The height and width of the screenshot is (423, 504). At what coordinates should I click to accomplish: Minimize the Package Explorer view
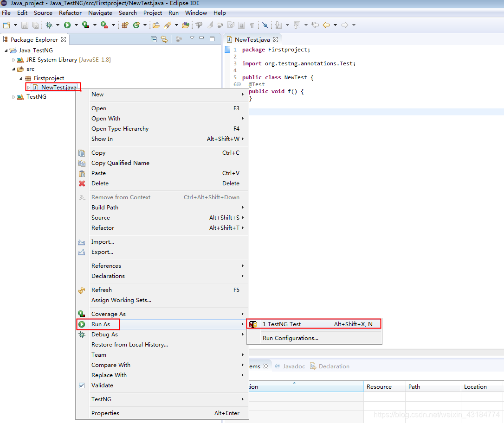click(201, 38)
